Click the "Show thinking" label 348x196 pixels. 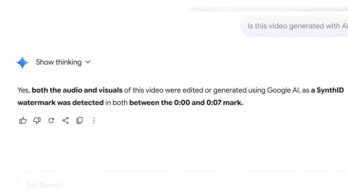tap(59, 62)
